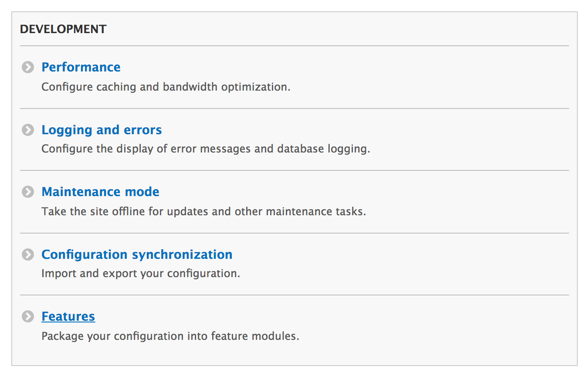The height and width of the screenshot is (373, 583).
Task: Go to the Maintenance mode page
Action: 100,192
